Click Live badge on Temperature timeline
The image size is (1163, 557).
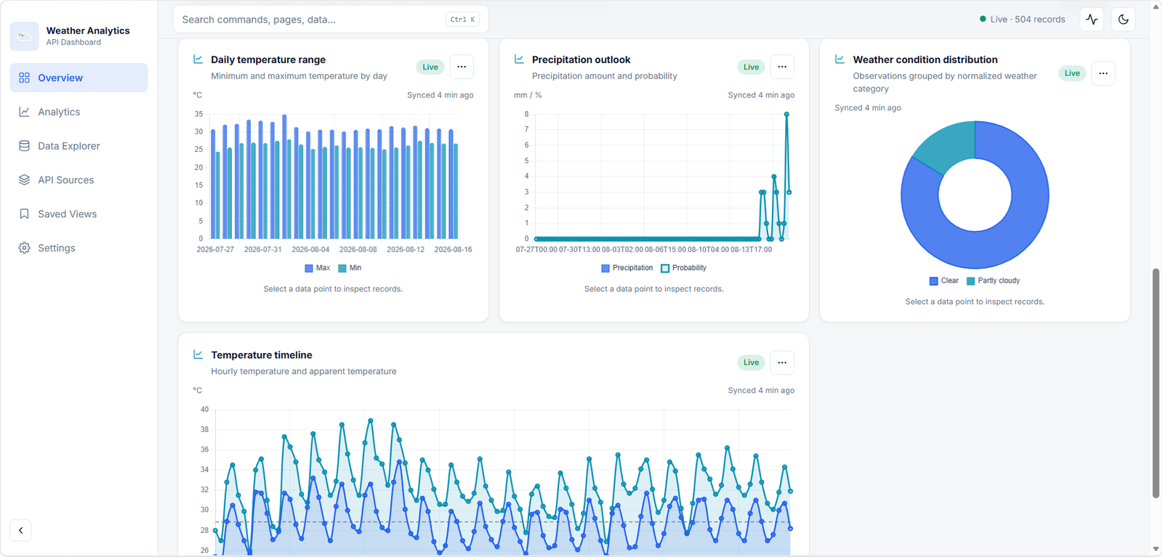[x=751, y=362]
